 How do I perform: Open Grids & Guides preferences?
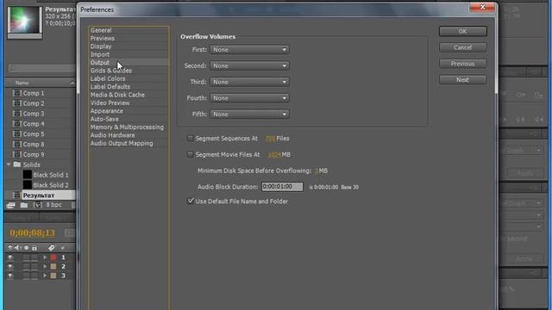[x=111, y=71]
